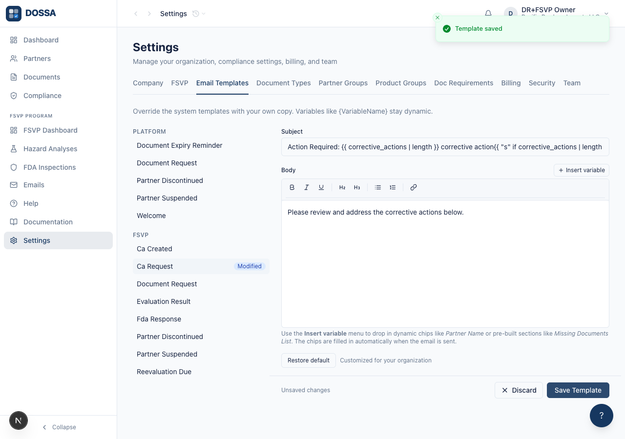Click the notifications bell icon

pyautogui.click(x=488, y=14)
